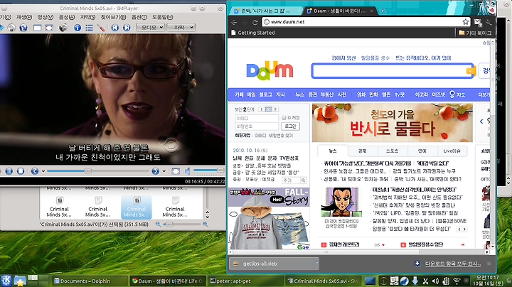Open SMPlayer preferences screwdriver icon

coord(100,28)
